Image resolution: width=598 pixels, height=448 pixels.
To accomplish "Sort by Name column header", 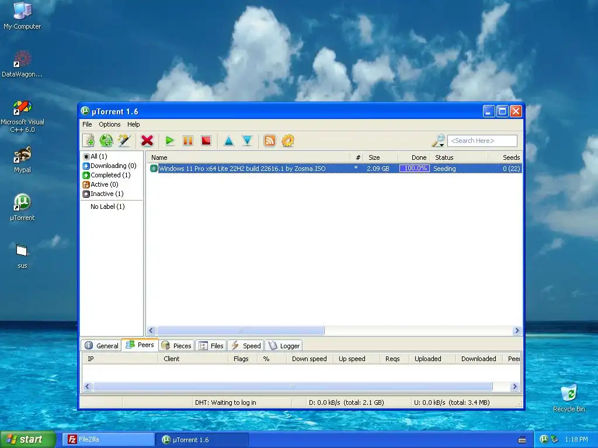I will coord(248,157).
